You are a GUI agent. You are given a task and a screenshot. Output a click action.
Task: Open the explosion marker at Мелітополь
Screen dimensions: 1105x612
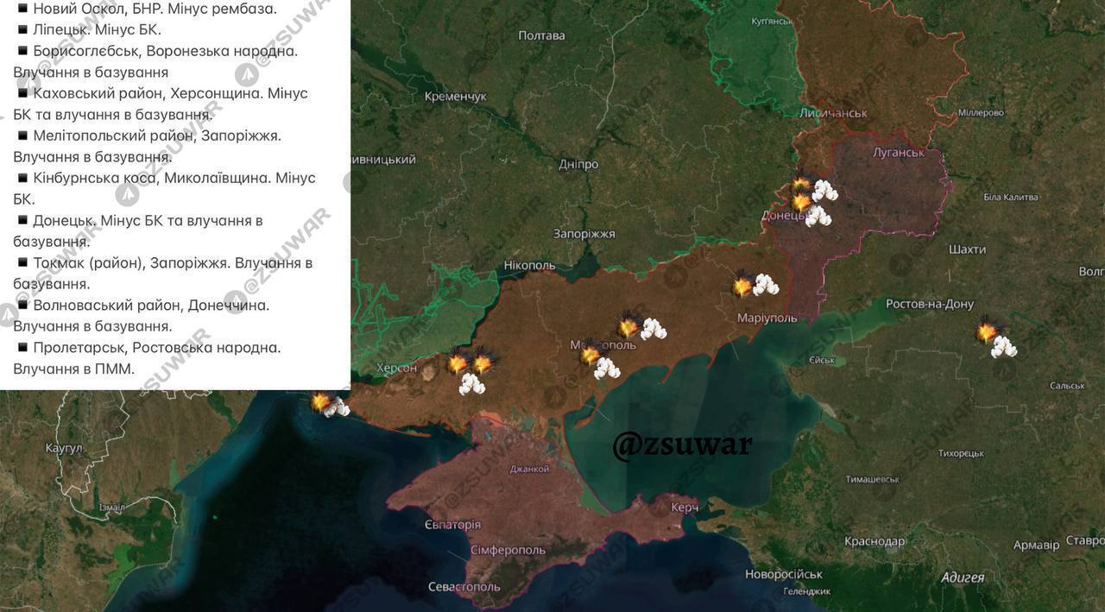589,356
